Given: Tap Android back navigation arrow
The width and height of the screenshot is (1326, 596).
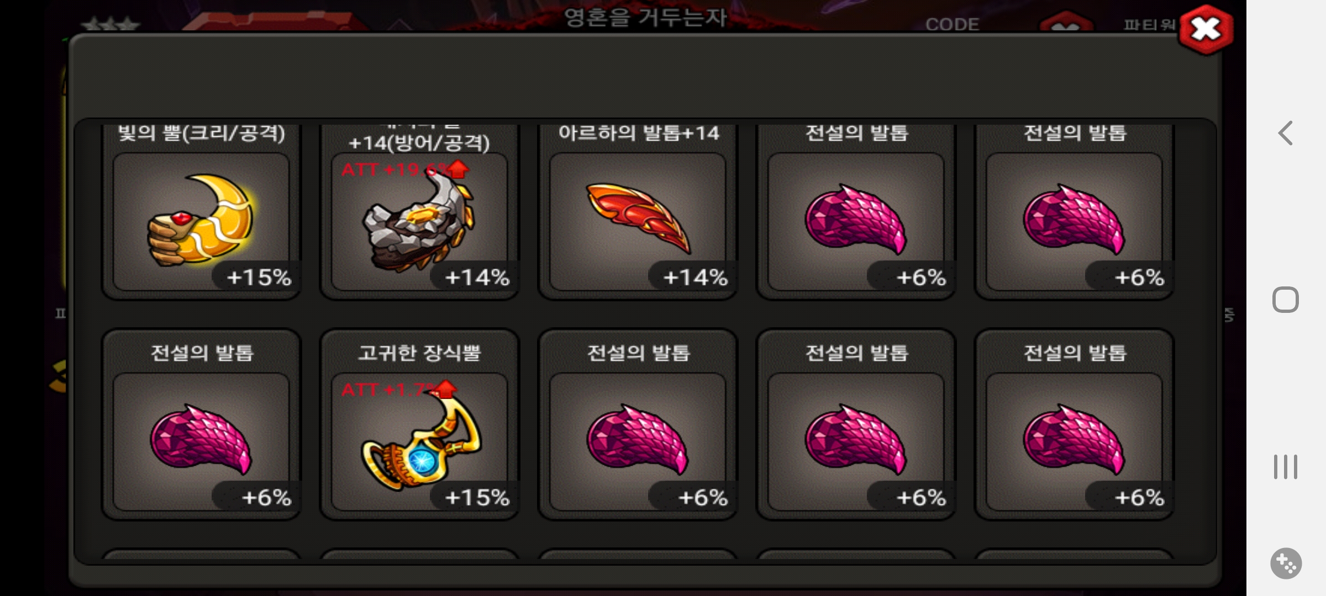Looking at the screenshot, I should click(1286, 133).
